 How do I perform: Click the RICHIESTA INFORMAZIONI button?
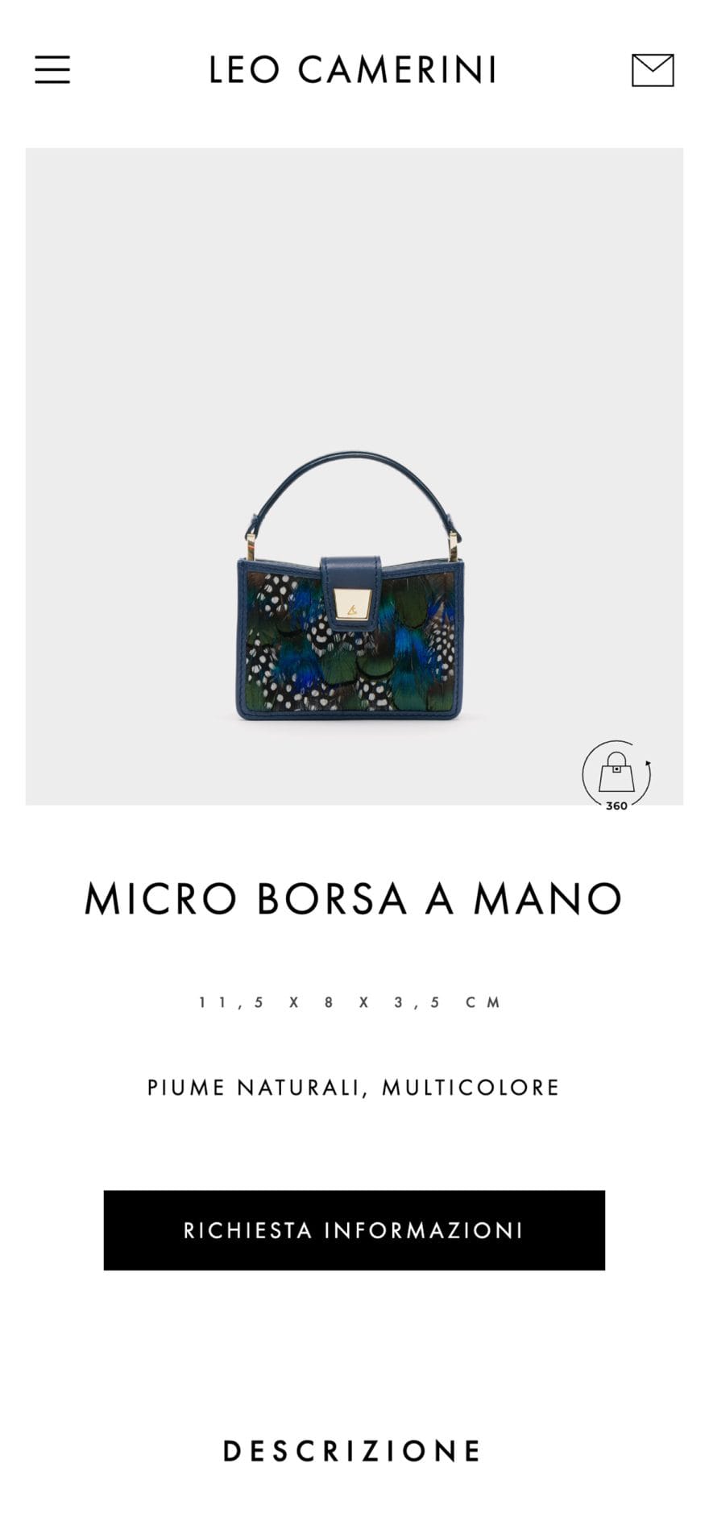coord(354,1230)
